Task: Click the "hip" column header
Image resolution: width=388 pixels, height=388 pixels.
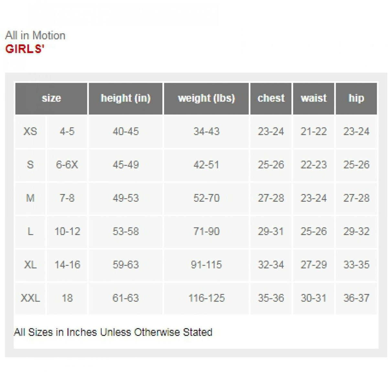Action: pyautogui.click(x=356, y=98)
